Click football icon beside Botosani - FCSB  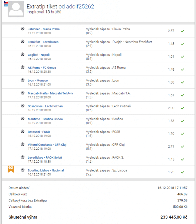pos(23,132)
